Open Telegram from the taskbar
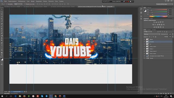 tap(46, 96)
